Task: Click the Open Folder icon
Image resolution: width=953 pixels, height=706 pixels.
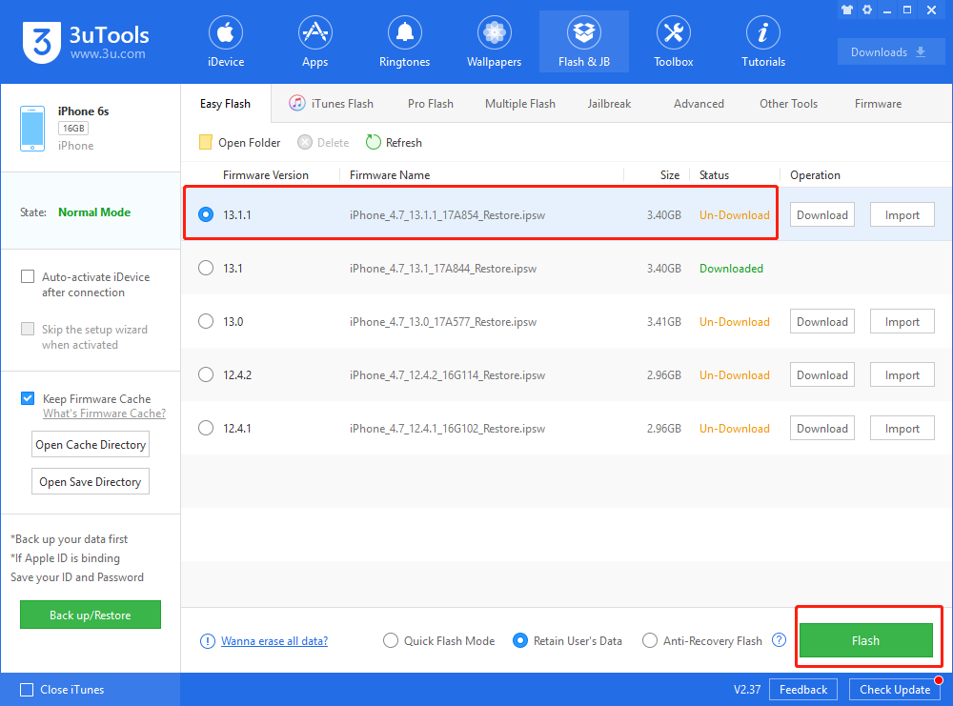Action: click(206, 142)
